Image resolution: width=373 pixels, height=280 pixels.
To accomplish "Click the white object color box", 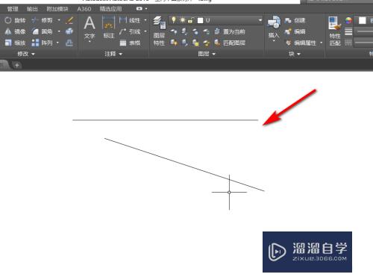I will tap(363, 20).
